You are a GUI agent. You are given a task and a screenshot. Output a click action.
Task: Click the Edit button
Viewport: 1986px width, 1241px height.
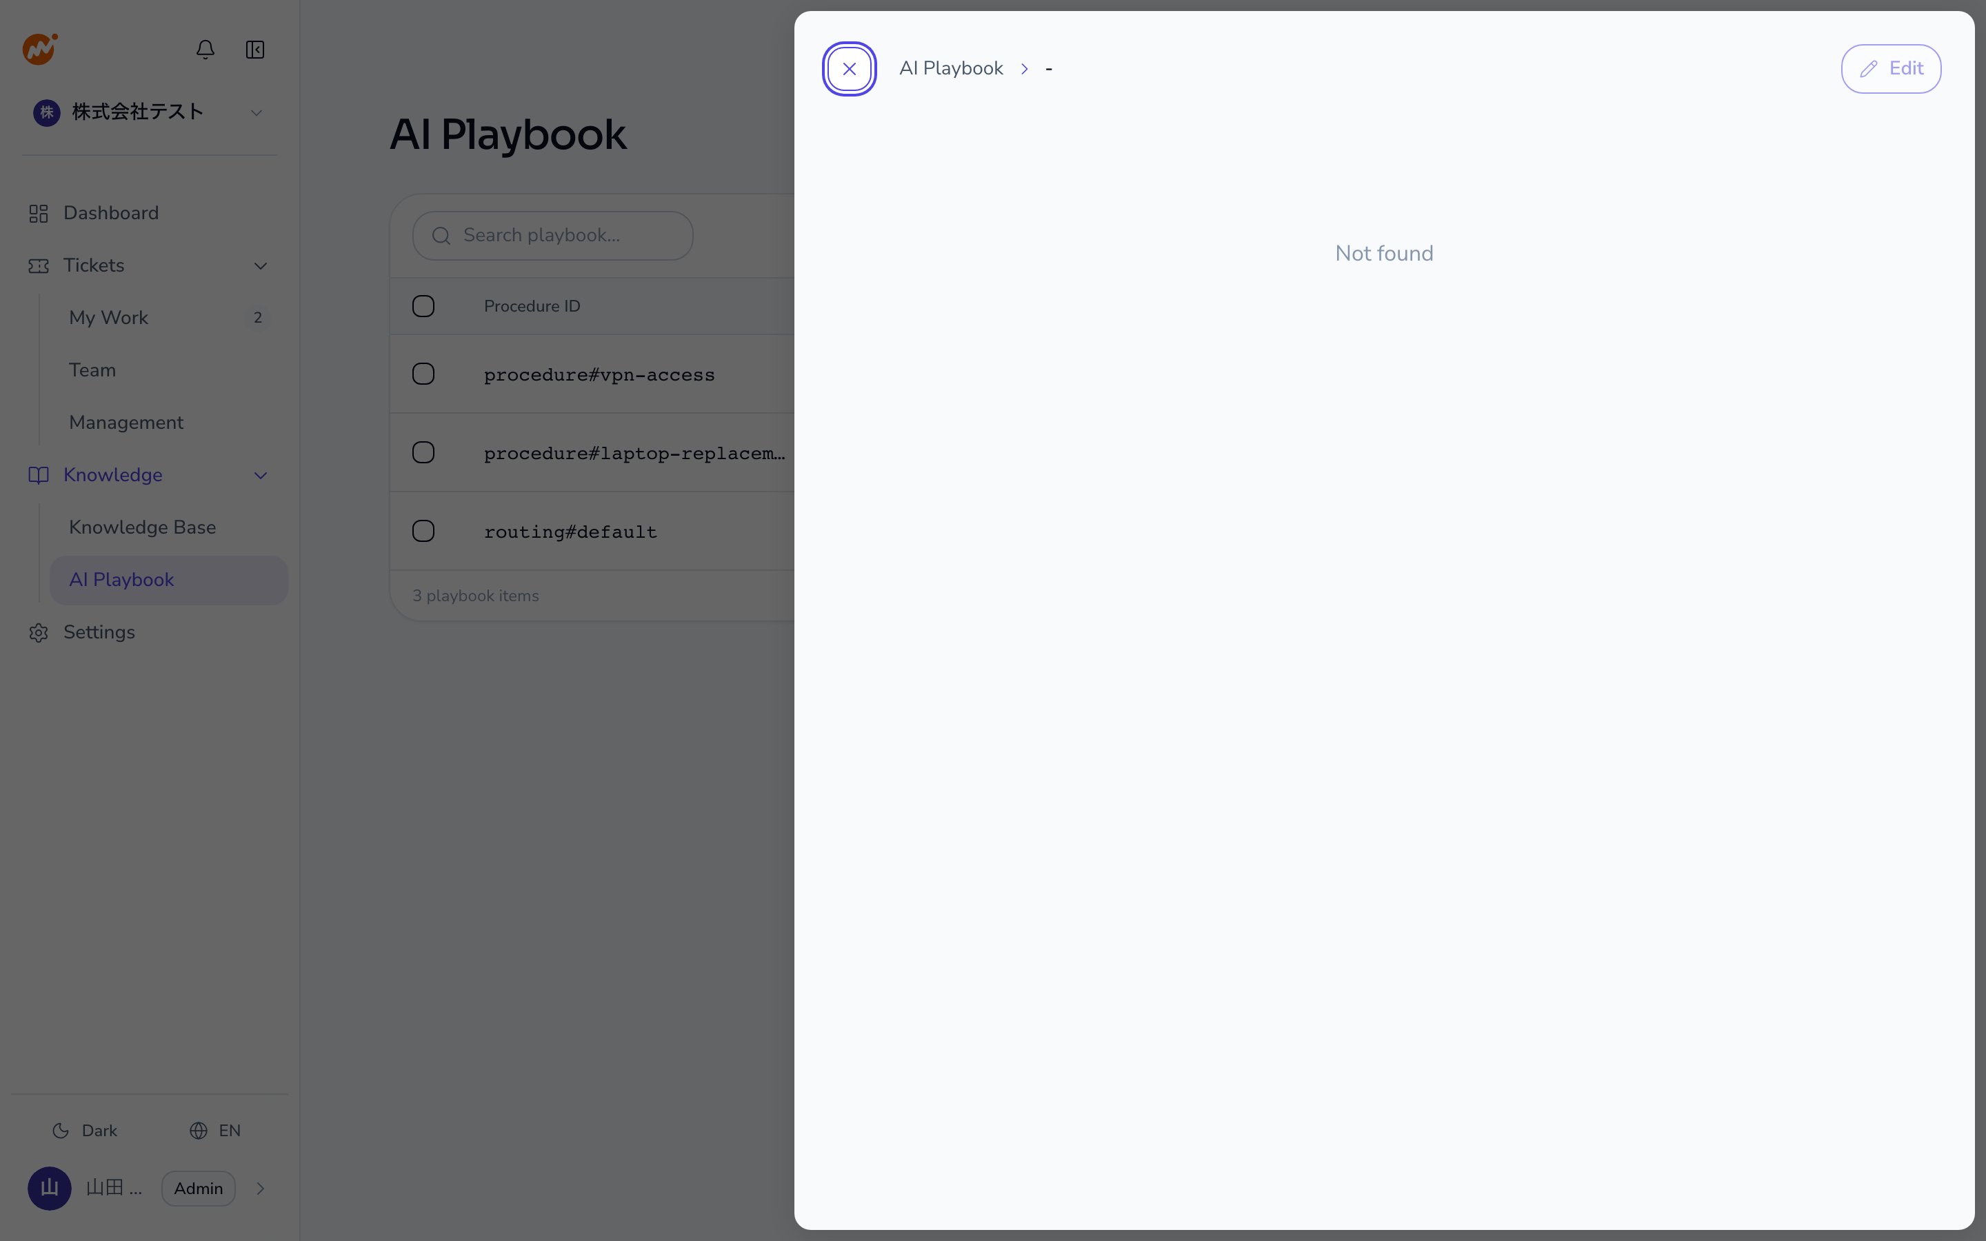point(1891,69)
